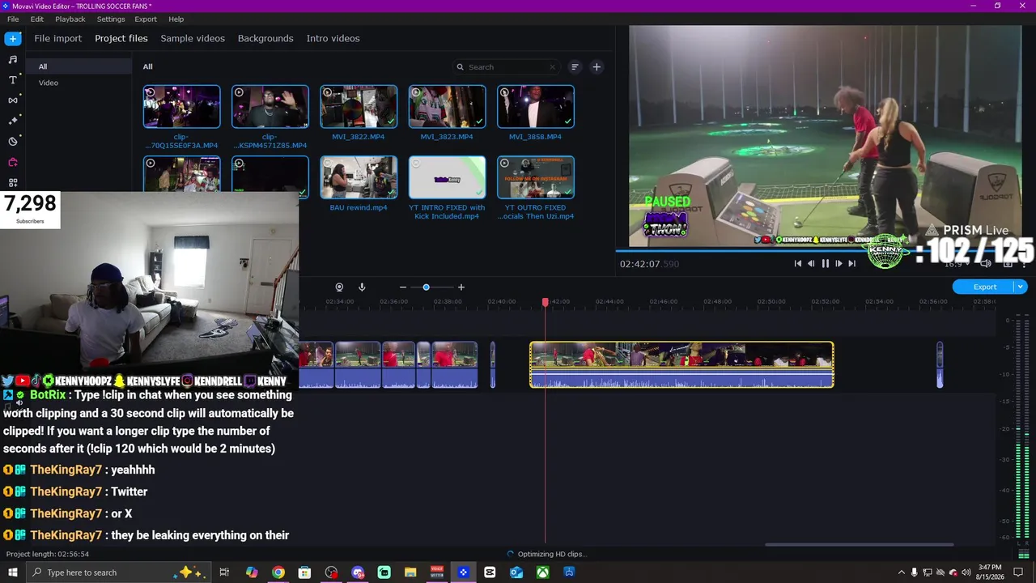
Task: Click the record voiceover microphone icon
Action: 362,287
